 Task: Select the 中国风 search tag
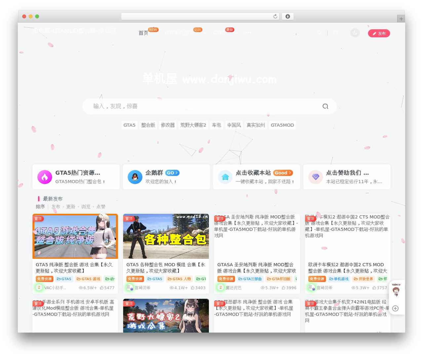pyautogui.click(x=234, y=125)
